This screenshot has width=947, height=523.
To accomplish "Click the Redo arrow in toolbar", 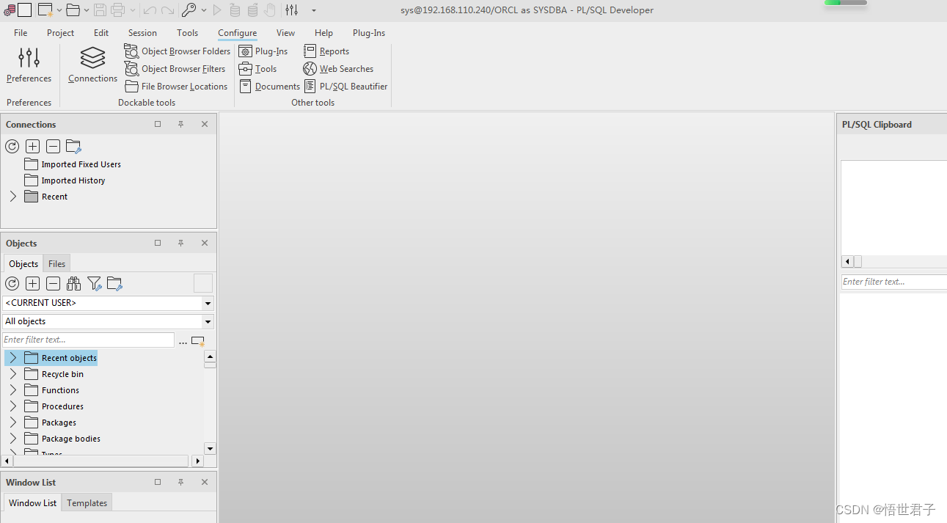I will [168, 10].
